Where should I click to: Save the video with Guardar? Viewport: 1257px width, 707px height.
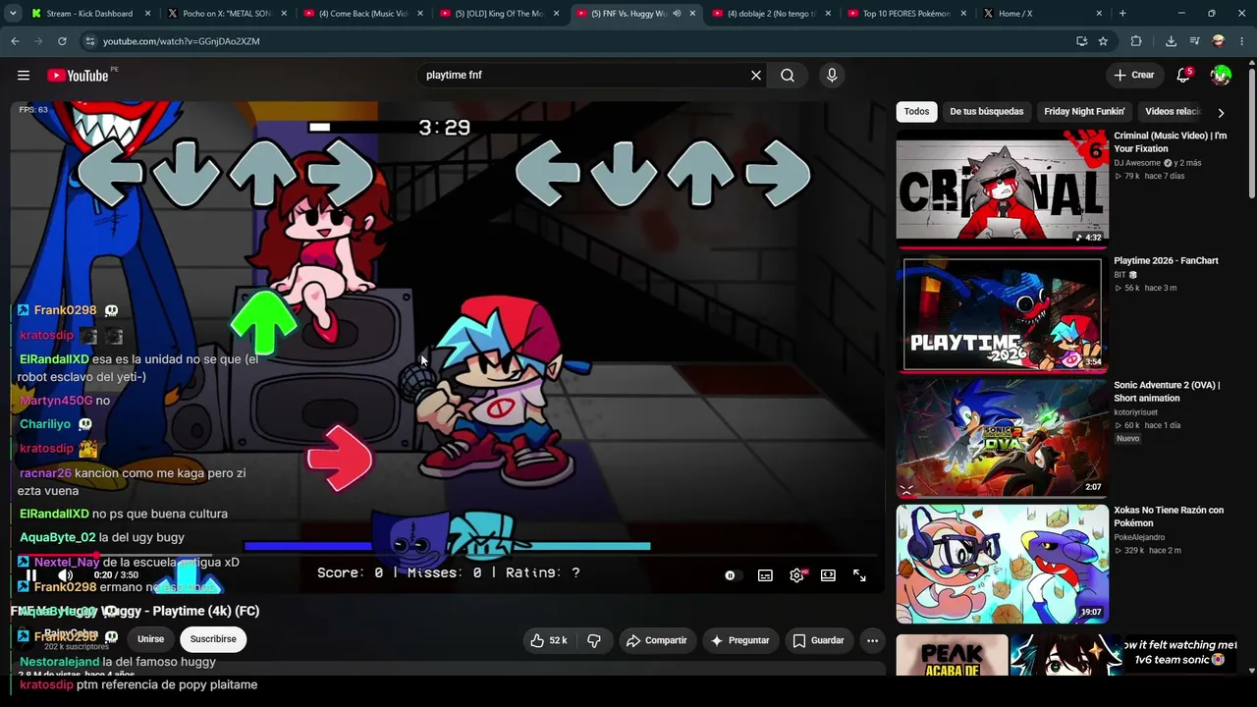[818, 640]
